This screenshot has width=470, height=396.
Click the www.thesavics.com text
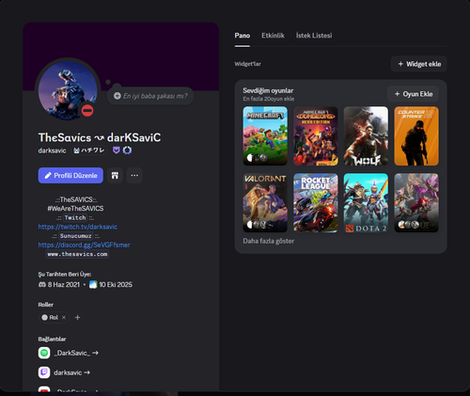77,254
